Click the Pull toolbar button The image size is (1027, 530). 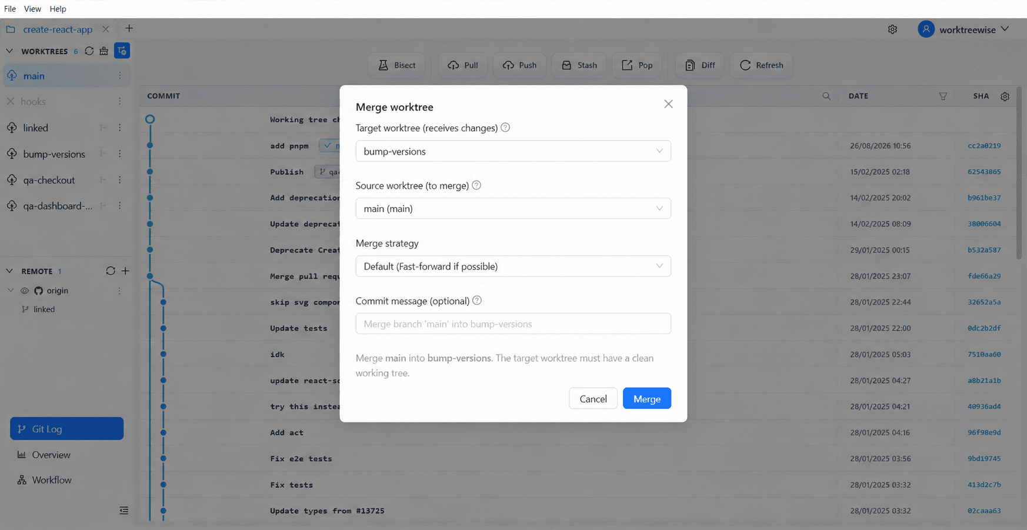tap(463, 65)
